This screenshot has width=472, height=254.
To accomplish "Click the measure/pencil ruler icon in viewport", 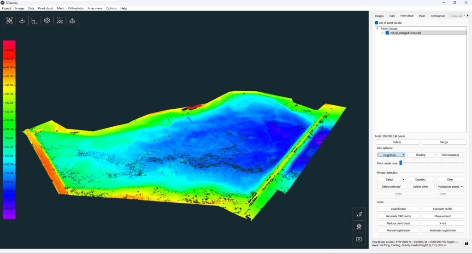I will [359, 214].
